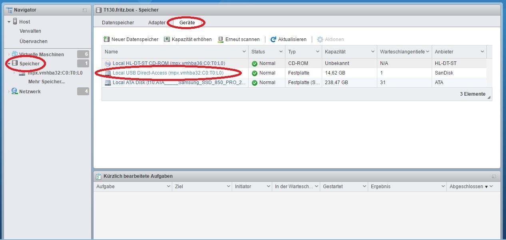Click the Erneut scannen button label
506x240 pixels.
243,39
